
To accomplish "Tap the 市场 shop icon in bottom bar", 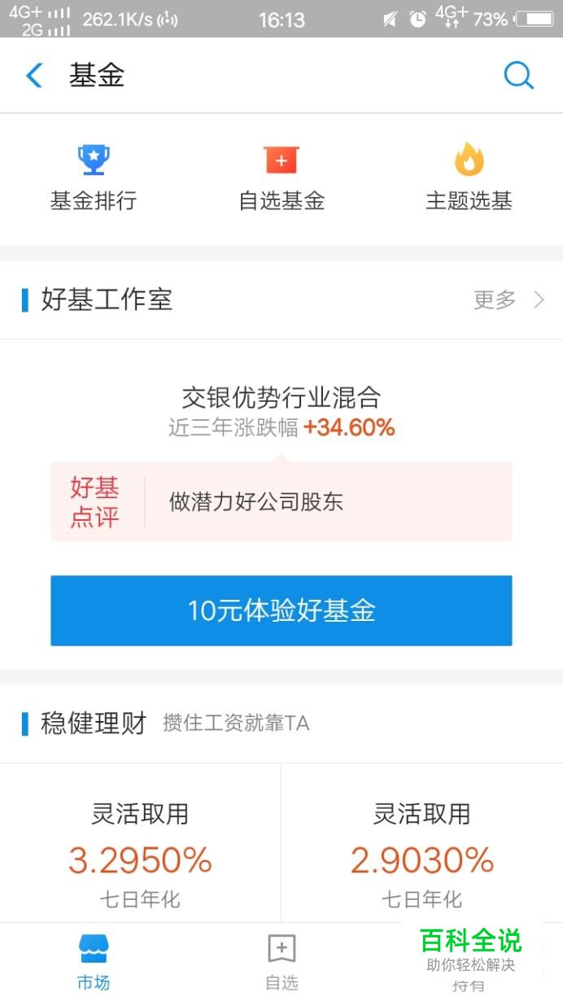I will point(94,948).
